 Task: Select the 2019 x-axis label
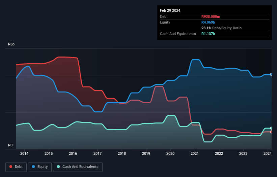146,153
